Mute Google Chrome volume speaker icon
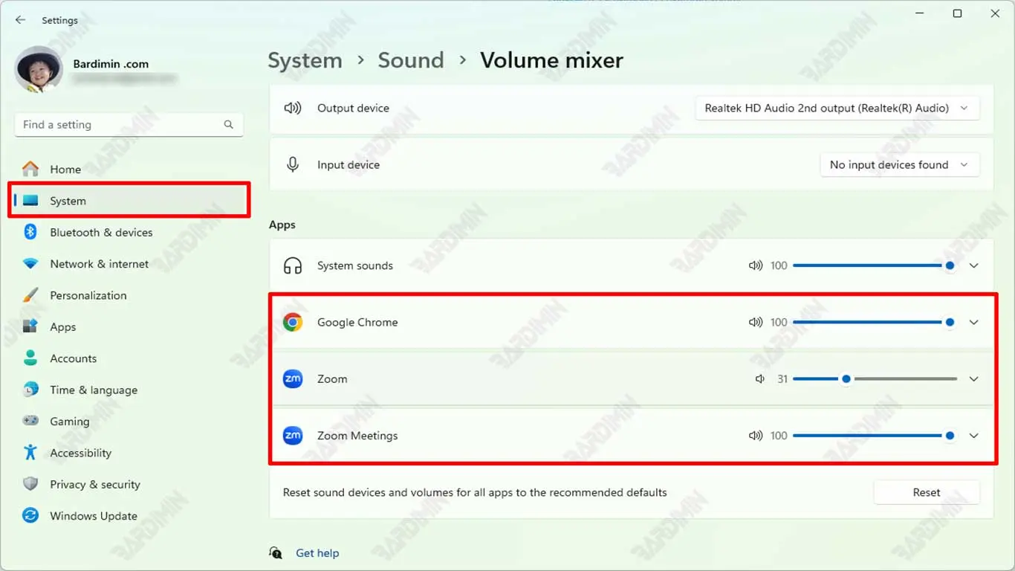 755,322
